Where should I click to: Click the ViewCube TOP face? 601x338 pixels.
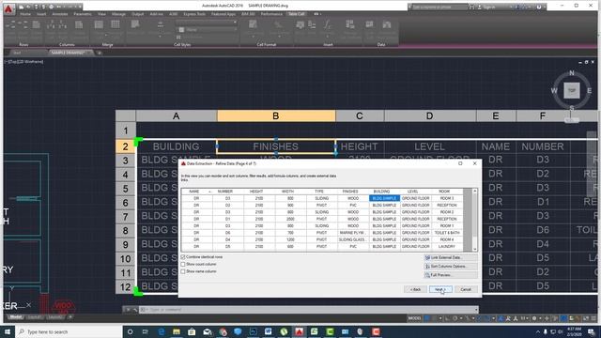pyautogui.click(x=572, y=90)
